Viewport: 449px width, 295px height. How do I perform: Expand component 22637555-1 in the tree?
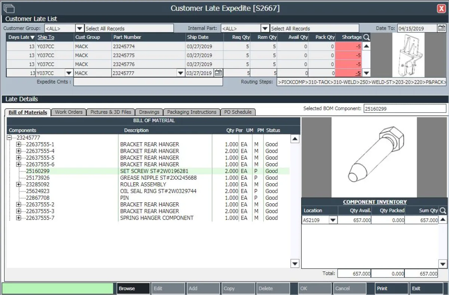[19, 145]
